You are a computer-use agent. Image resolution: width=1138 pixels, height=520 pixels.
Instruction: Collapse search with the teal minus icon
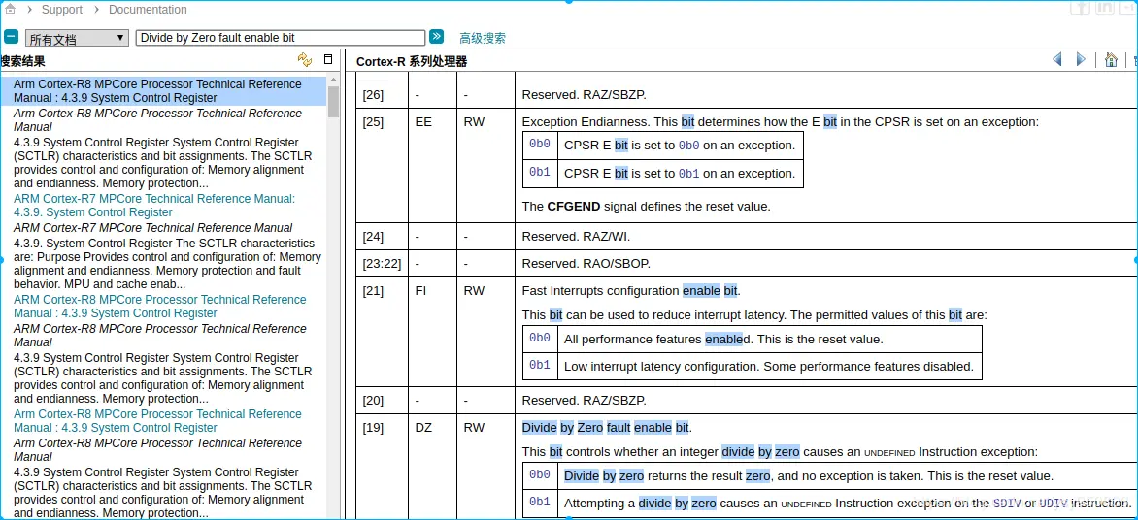click(x=11, y=37)
